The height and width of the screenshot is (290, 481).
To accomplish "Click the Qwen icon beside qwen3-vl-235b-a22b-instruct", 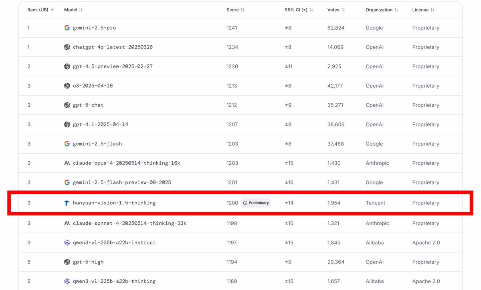I will pyautogui.click(x=67, y=242).
